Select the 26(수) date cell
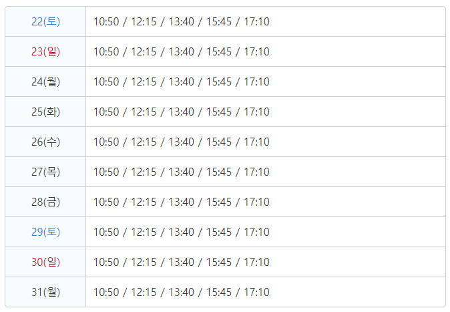450x312 pixels. click(x=45, y=142)
